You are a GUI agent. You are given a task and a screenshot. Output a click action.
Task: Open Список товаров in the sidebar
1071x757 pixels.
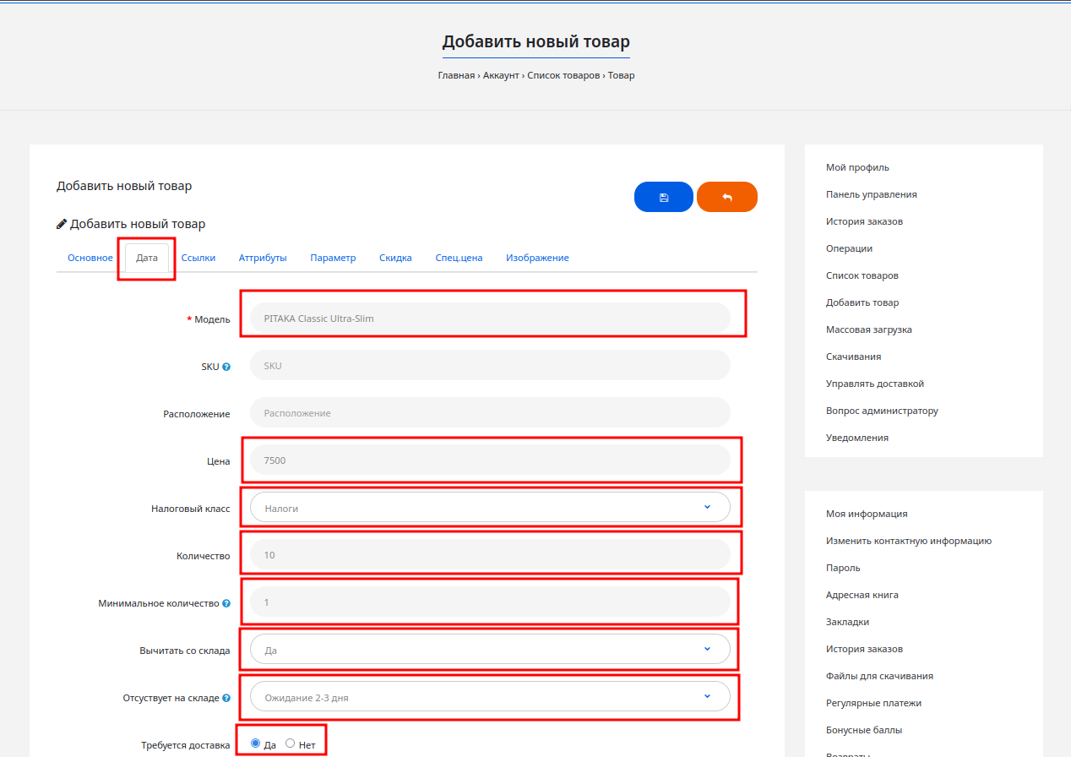coord(862,275)
